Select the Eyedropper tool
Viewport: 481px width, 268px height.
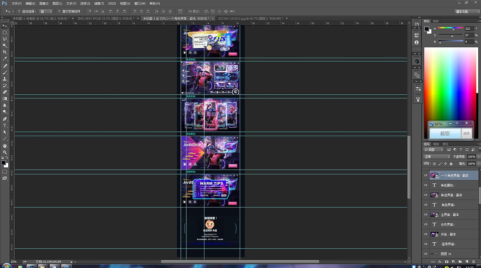point(5,59)
